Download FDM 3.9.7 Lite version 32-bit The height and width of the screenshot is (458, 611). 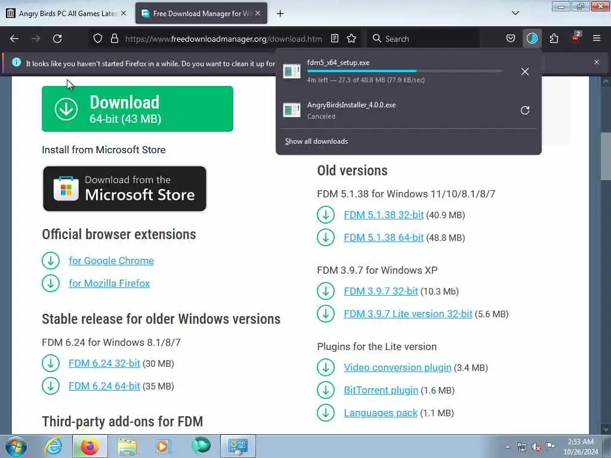408,314
